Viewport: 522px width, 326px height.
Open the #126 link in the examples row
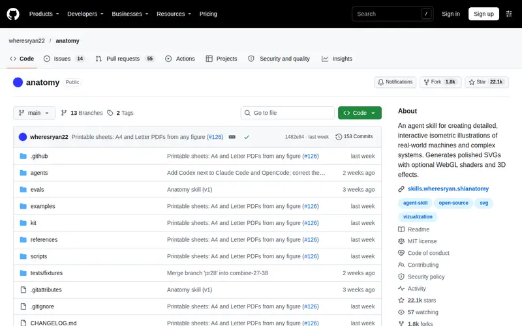pyautogui.click(x=311, y=206)
